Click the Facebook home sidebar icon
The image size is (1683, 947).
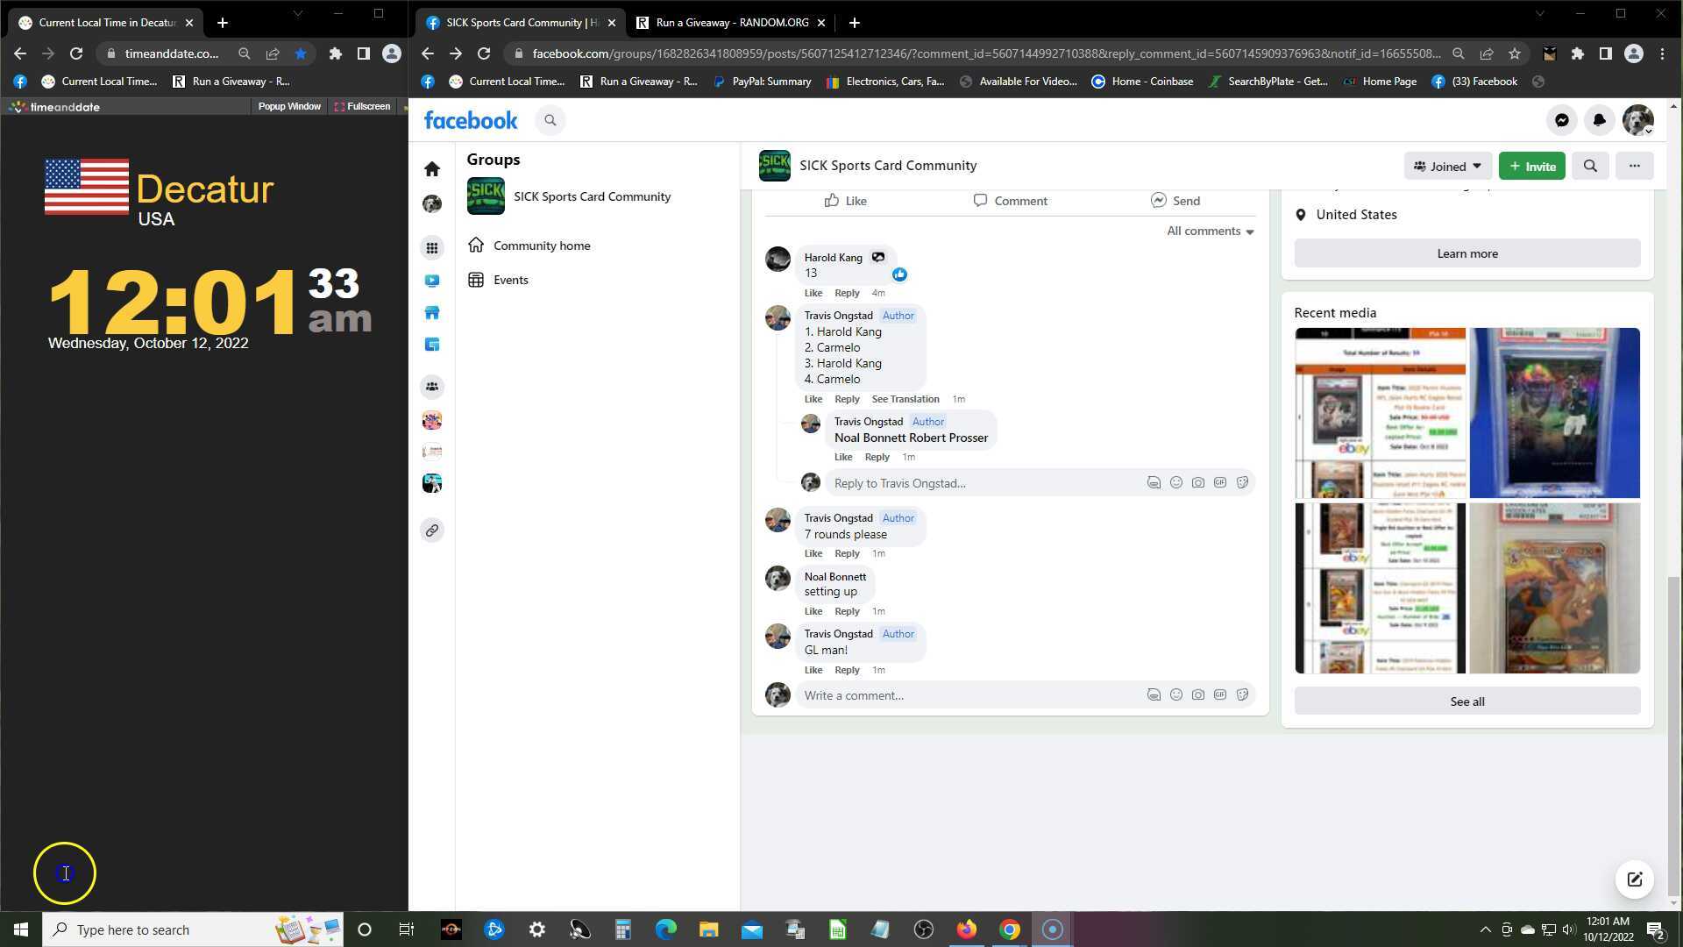coord(431,168)
